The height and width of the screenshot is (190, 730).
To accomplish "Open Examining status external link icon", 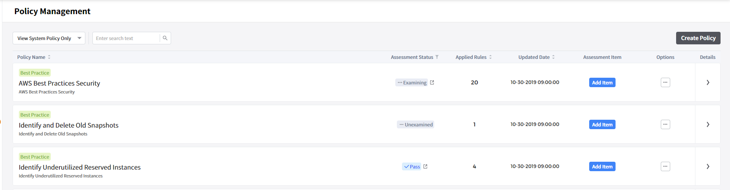I will [x=432, y=82].
